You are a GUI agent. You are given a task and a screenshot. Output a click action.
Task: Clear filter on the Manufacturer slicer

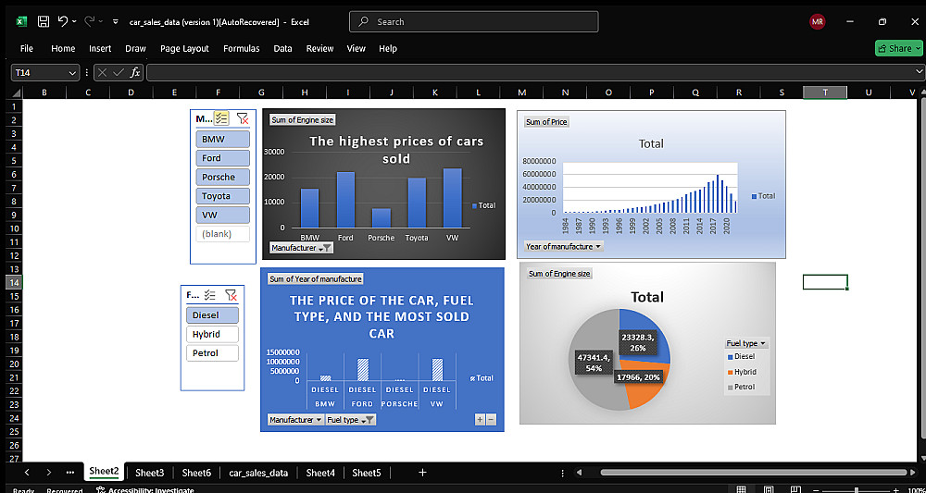click(x=242, y=118)
